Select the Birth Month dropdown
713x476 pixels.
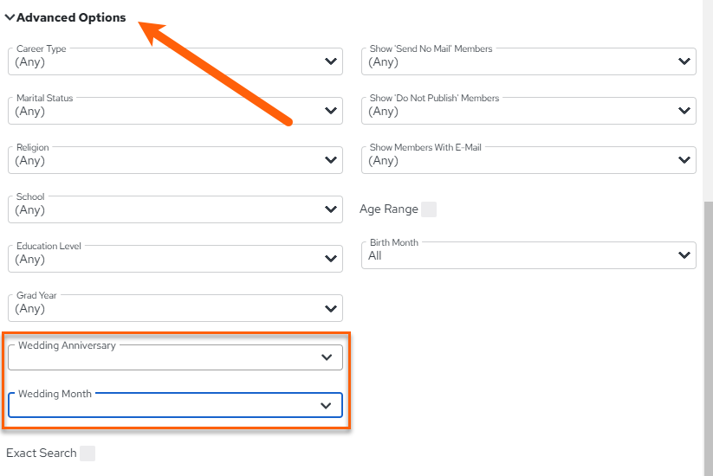coord(528,255)
